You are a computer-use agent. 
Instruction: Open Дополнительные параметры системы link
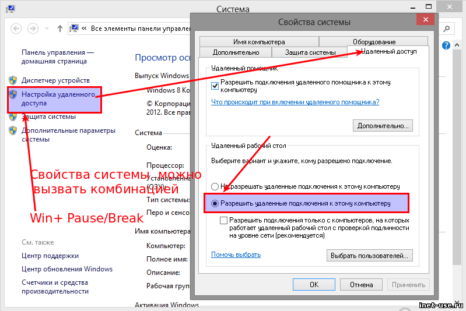(x=68, y=135)
